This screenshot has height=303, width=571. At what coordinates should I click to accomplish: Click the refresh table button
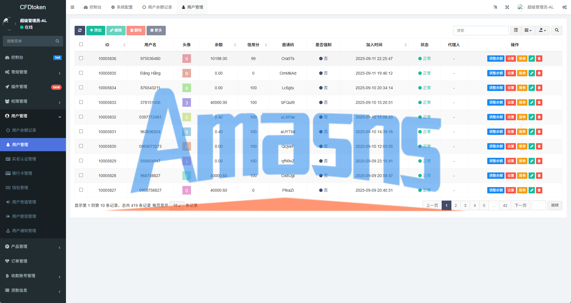point(80,30)
